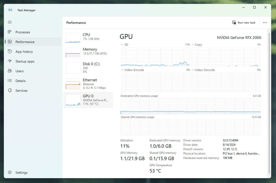This screenshot has height=183, width=276.
Task: Expand the Copy graph engine dropdown
Action: click(x=192, y=45)
